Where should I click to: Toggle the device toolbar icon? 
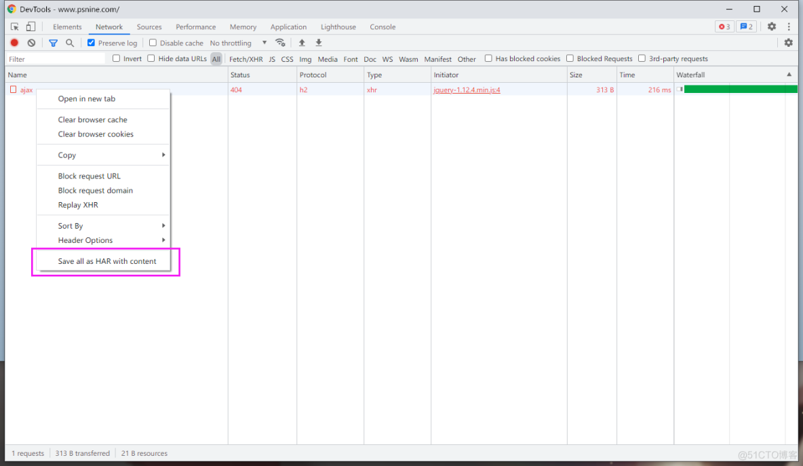[31, 27]
